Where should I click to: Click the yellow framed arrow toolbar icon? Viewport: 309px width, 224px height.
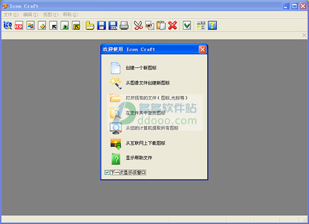(76, 25)
